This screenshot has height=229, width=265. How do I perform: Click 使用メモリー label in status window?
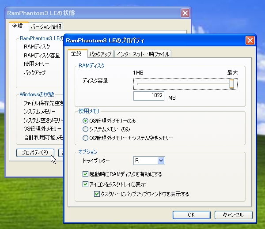coord(36,64)
